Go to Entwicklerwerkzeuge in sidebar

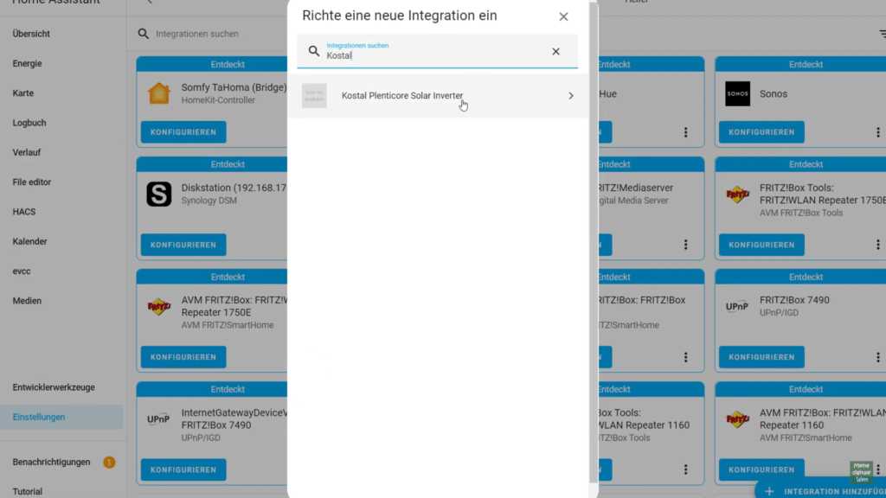(54, 387)
